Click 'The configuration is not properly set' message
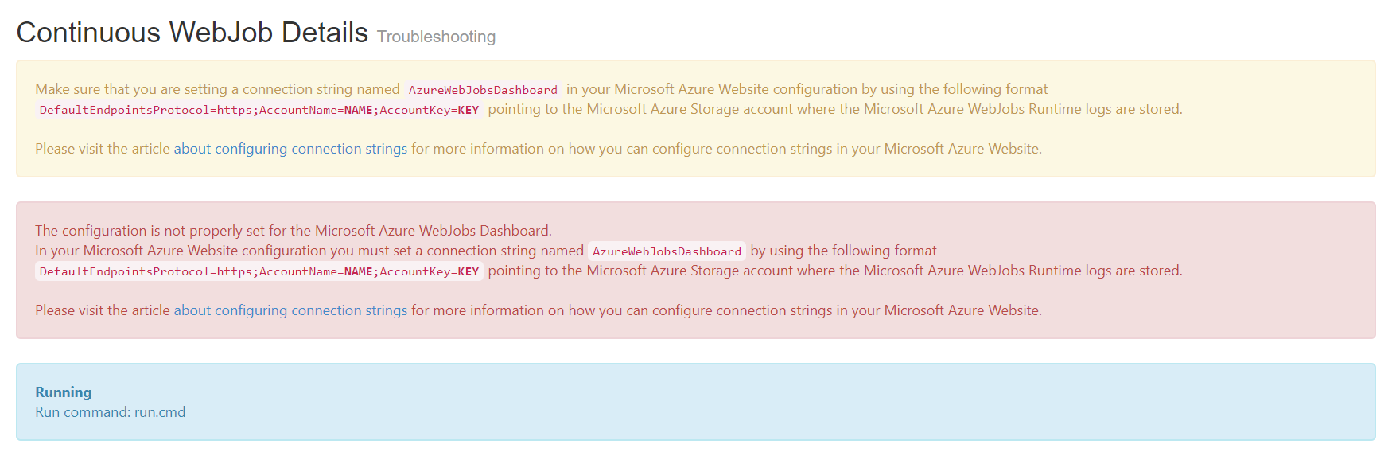 [293, 231]
